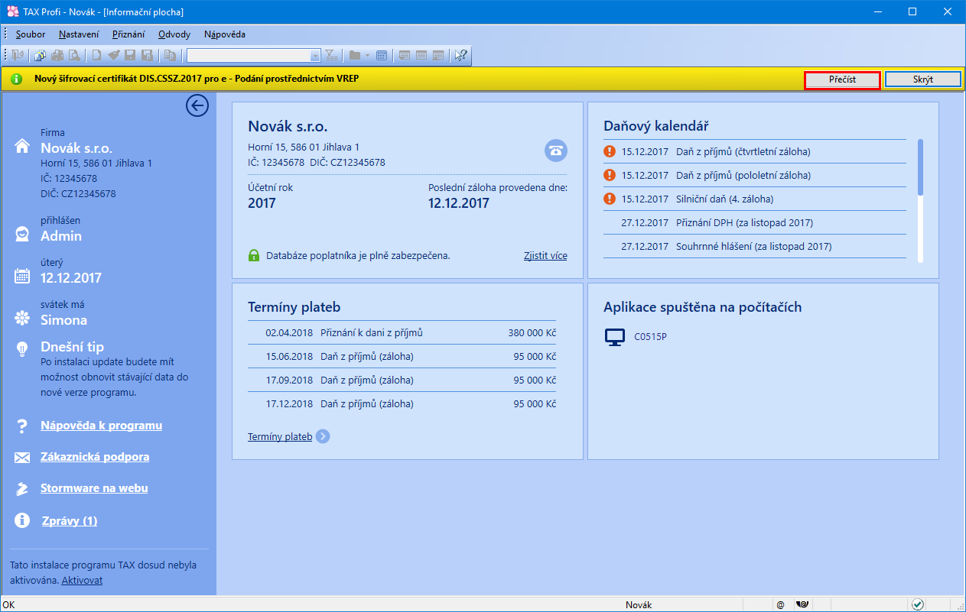Select the 02.04.2018 Přiznání k dani z příjmů row

point(402,333)
